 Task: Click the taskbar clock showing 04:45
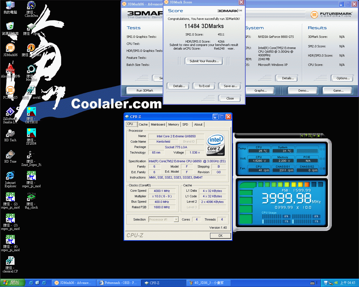348,283
